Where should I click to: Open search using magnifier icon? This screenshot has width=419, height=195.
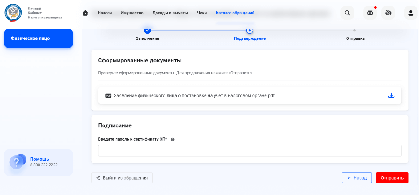[347, 13]
